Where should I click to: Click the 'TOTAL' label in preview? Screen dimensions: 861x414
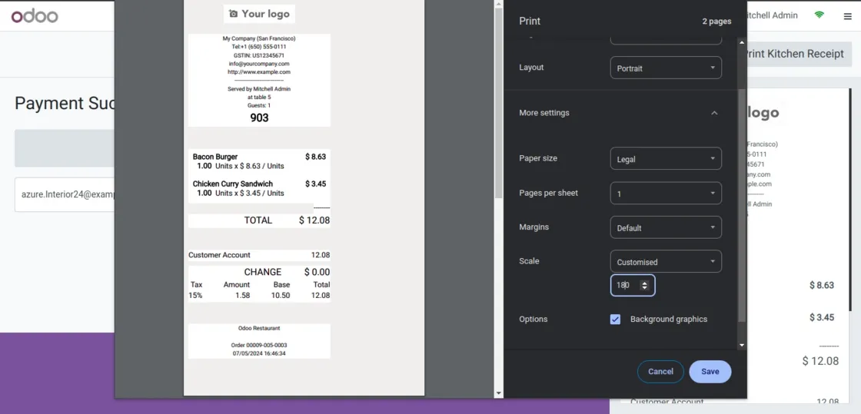coord(258,220)
